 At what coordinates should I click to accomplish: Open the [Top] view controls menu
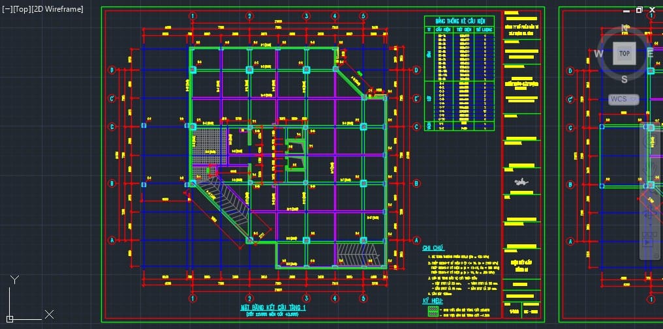[21, 9]
